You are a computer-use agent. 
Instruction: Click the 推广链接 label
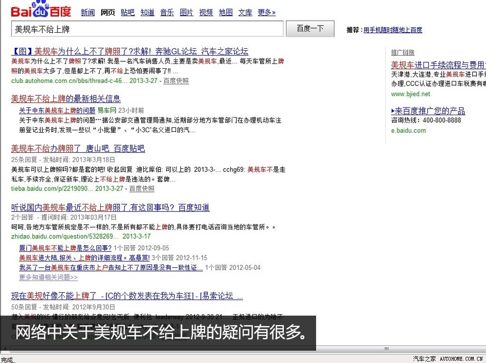point(402,52)
